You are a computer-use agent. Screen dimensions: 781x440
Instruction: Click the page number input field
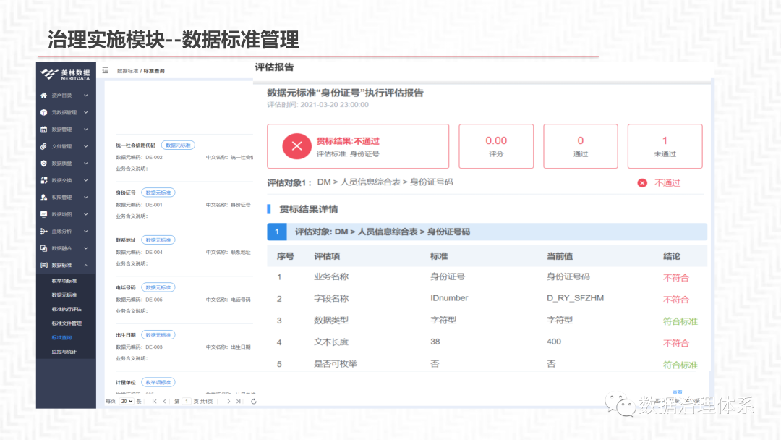point(187,401)
